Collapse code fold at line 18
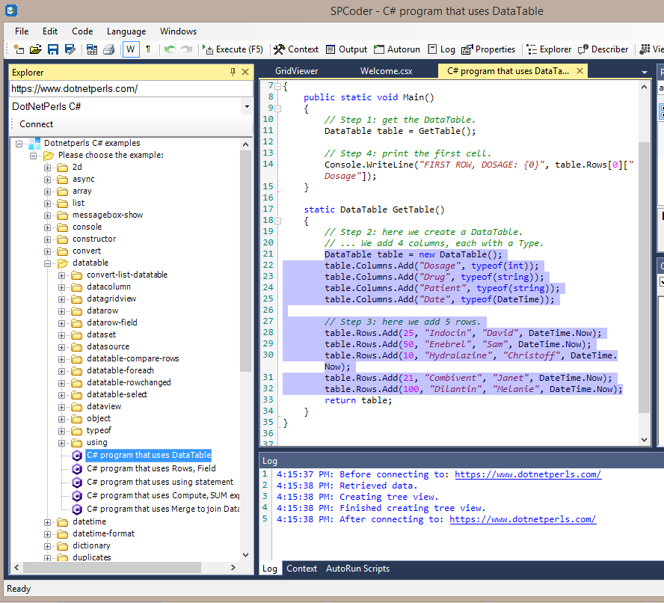The image size is (664, 603). point(278,221)
